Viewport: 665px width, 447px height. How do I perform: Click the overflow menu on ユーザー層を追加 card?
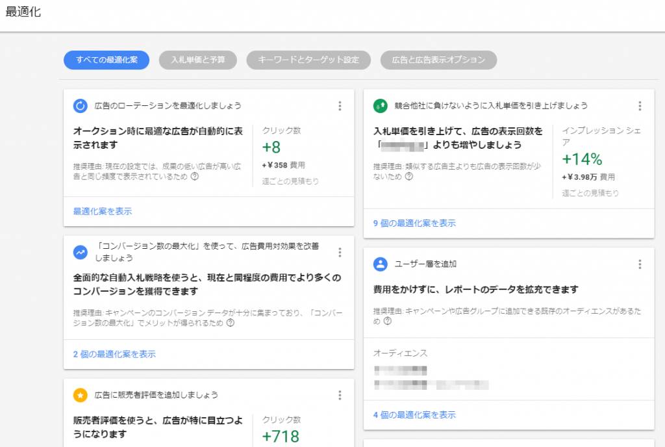[640, 264]
